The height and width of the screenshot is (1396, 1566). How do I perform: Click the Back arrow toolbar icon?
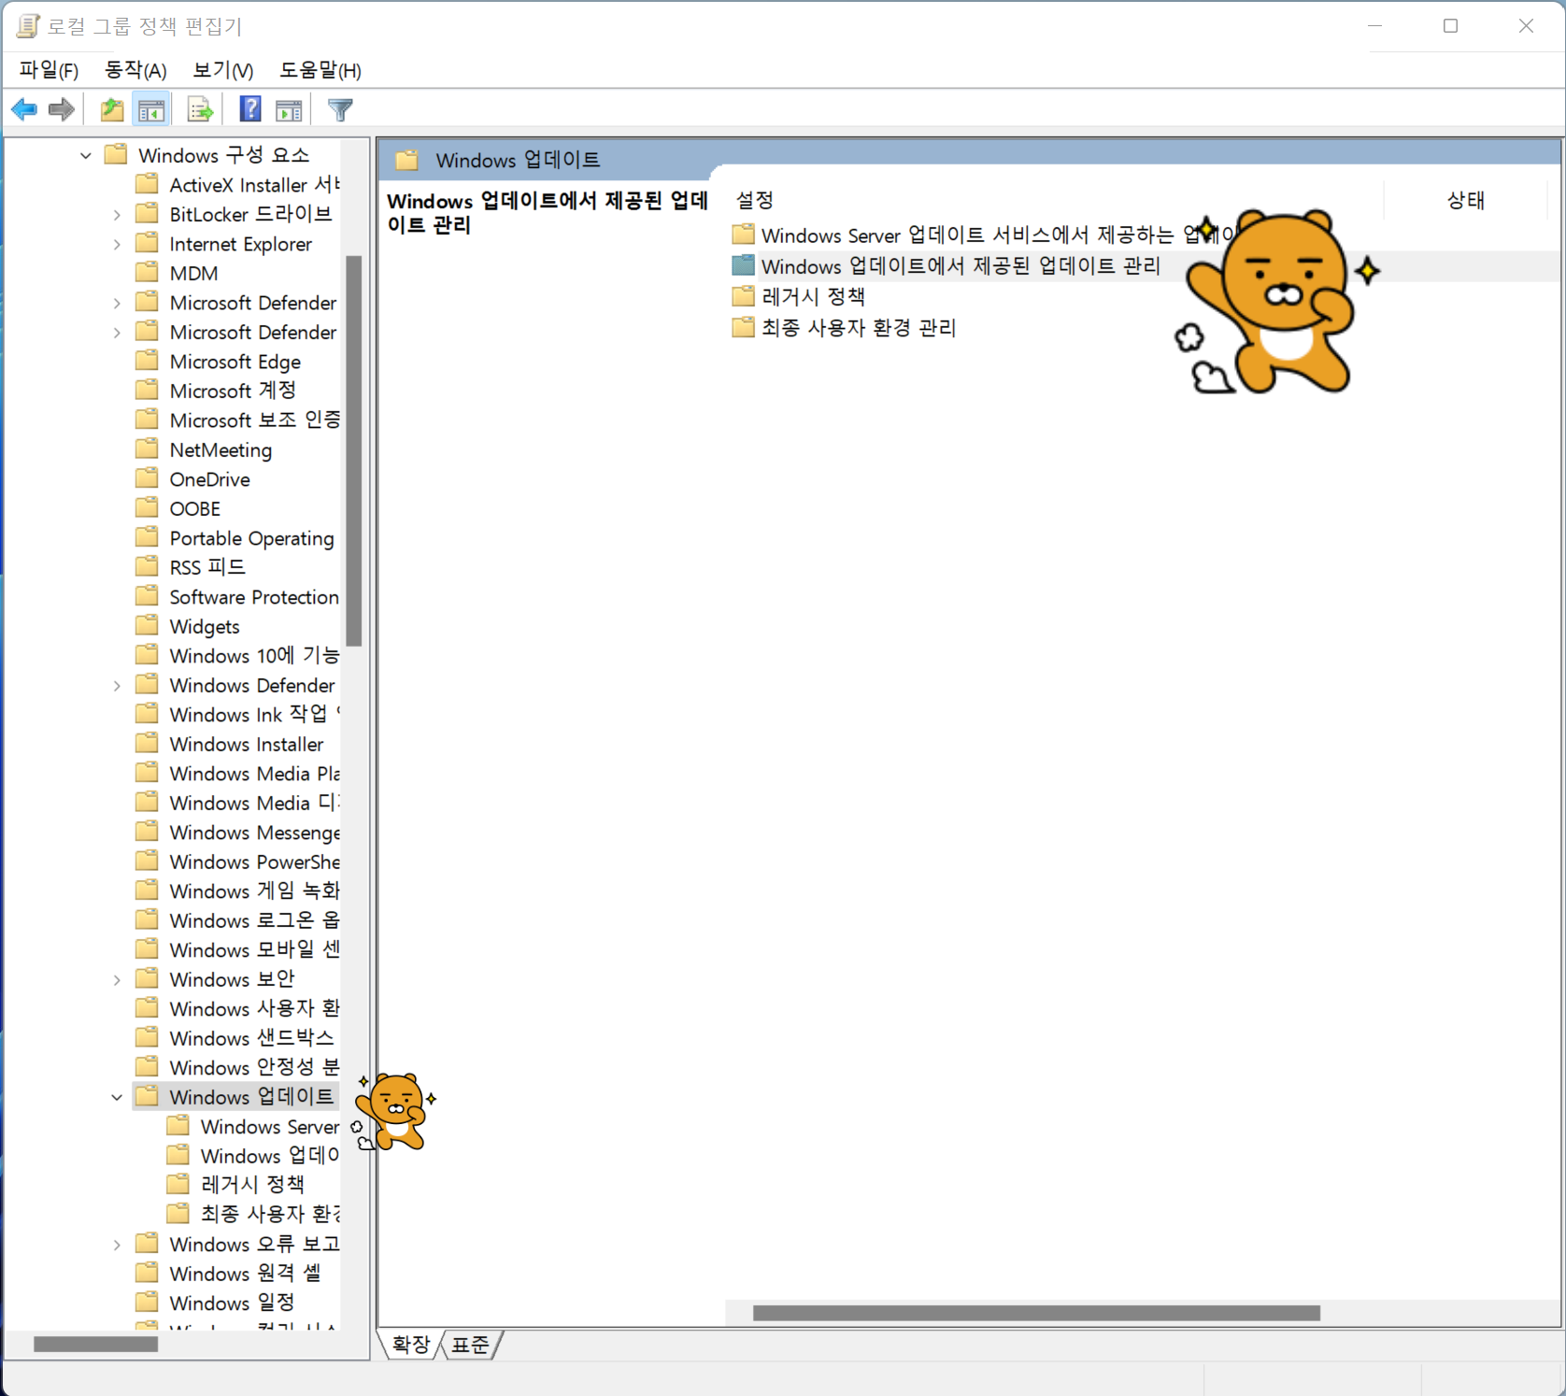click(x=24, y=110)
